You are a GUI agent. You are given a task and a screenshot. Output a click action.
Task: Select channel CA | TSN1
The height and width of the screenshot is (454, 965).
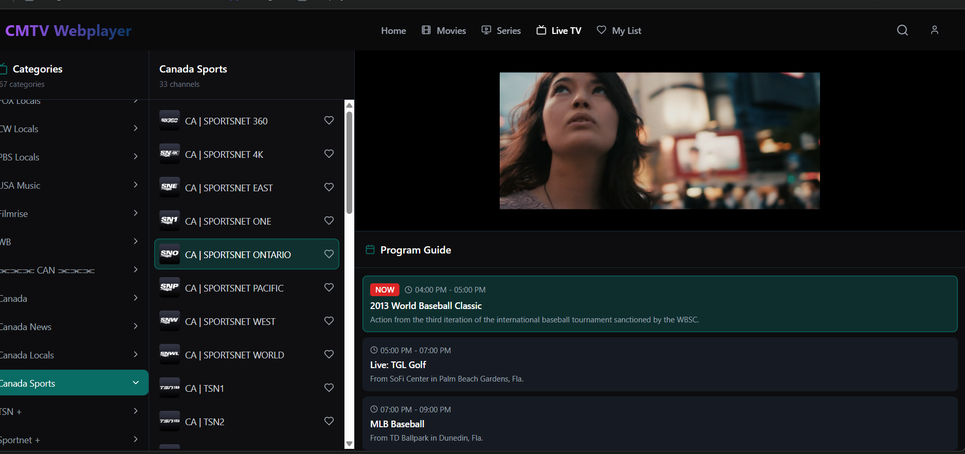coord(247,388)
